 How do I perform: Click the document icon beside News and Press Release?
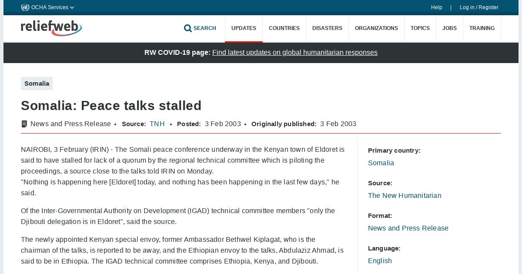(24, 124)
